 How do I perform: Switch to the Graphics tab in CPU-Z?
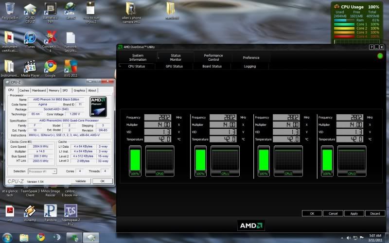point(79,90)
